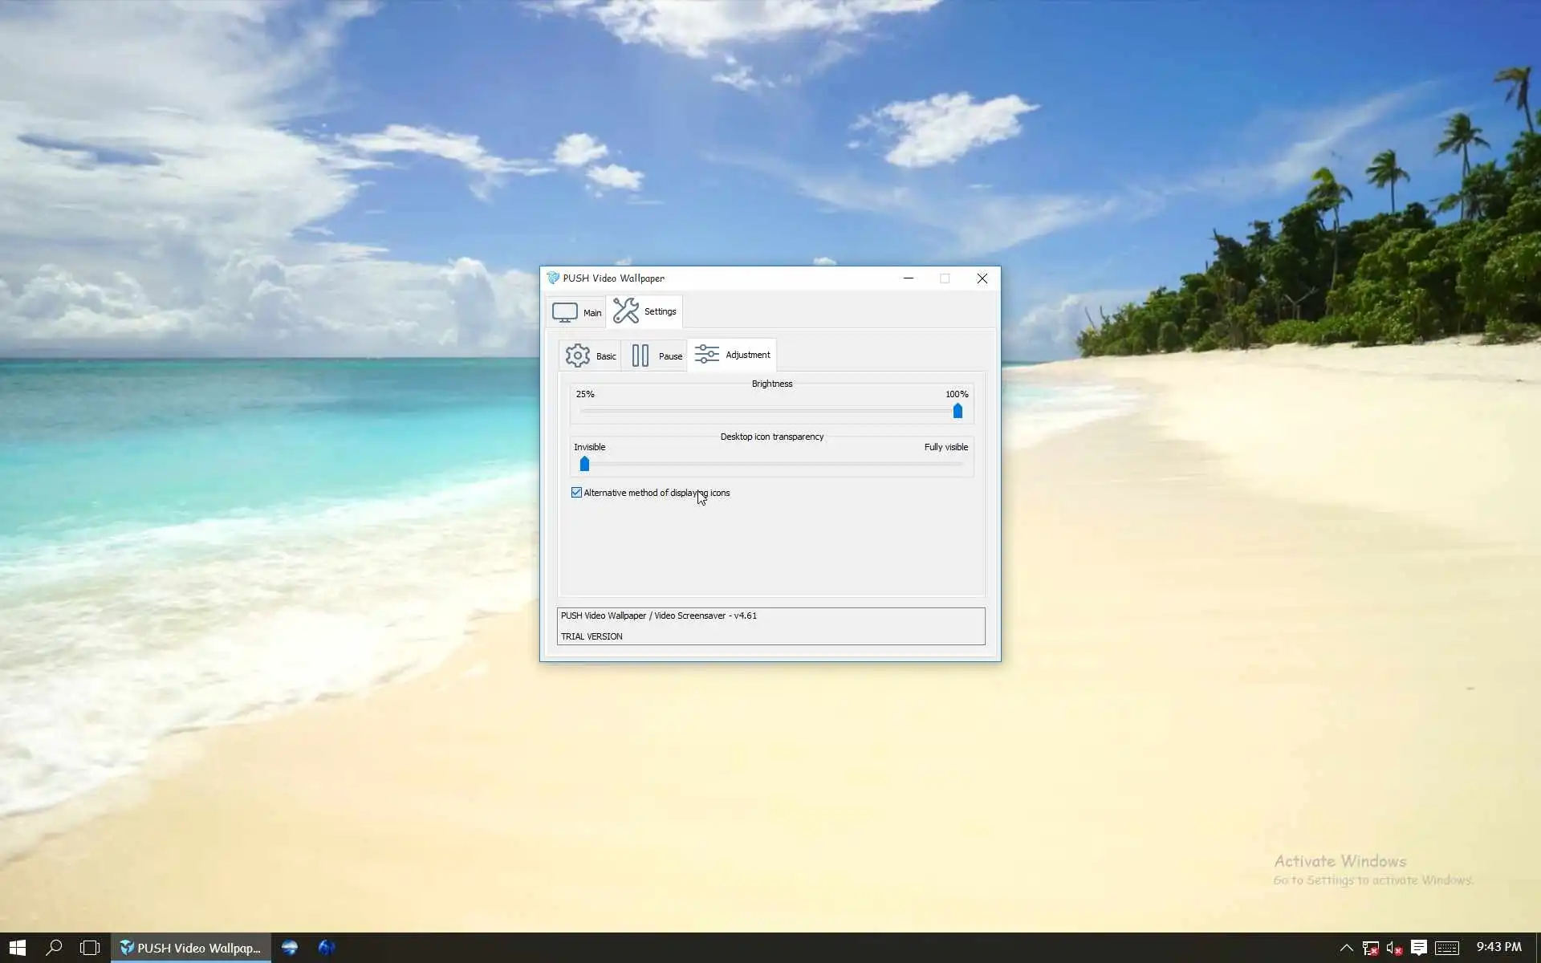Image resolution: width=1541 pixels, height=963 pixels.
Task: Click the network status tray icon
Action: pyautogui.click(x=1370, y=948)
